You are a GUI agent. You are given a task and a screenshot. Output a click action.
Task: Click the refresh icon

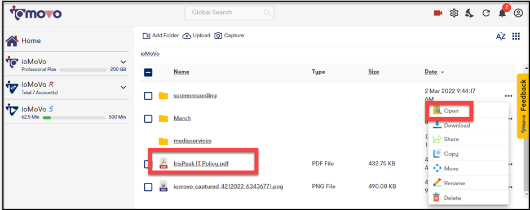(x=485, y=13)
